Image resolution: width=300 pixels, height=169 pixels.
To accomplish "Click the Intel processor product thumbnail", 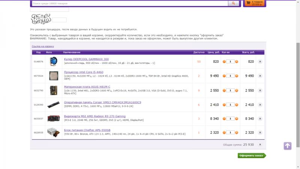I will click(x=53, y=76).
